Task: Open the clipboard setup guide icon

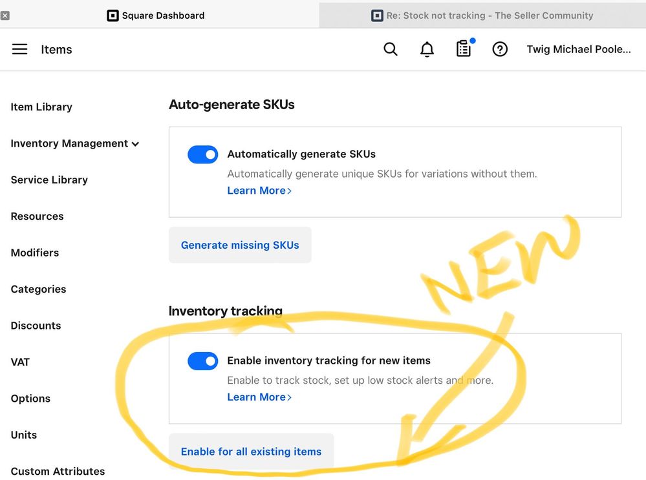Action: point(464,49)
